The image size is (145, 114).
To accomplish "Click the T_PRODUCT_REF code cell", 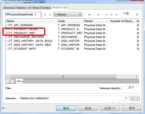I will click(70, 33).
